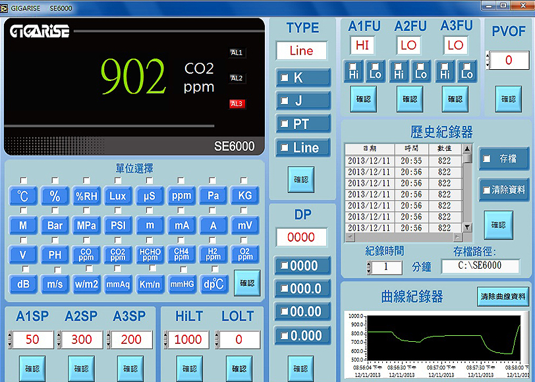
Task: Select the °C unit button
Action: (23, 196)
